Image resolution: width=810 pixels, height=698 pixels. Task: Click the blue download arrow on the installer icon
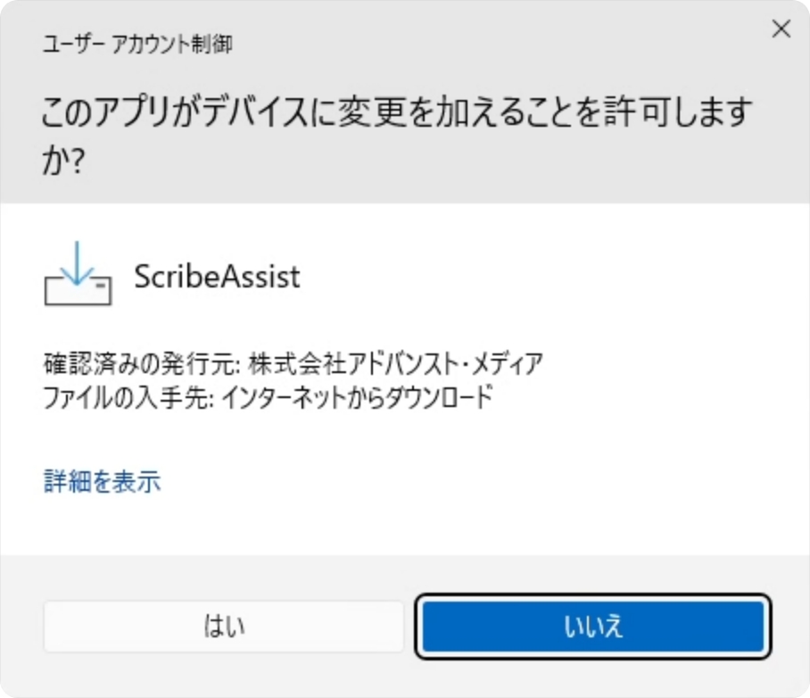click(x=79, y=261)
